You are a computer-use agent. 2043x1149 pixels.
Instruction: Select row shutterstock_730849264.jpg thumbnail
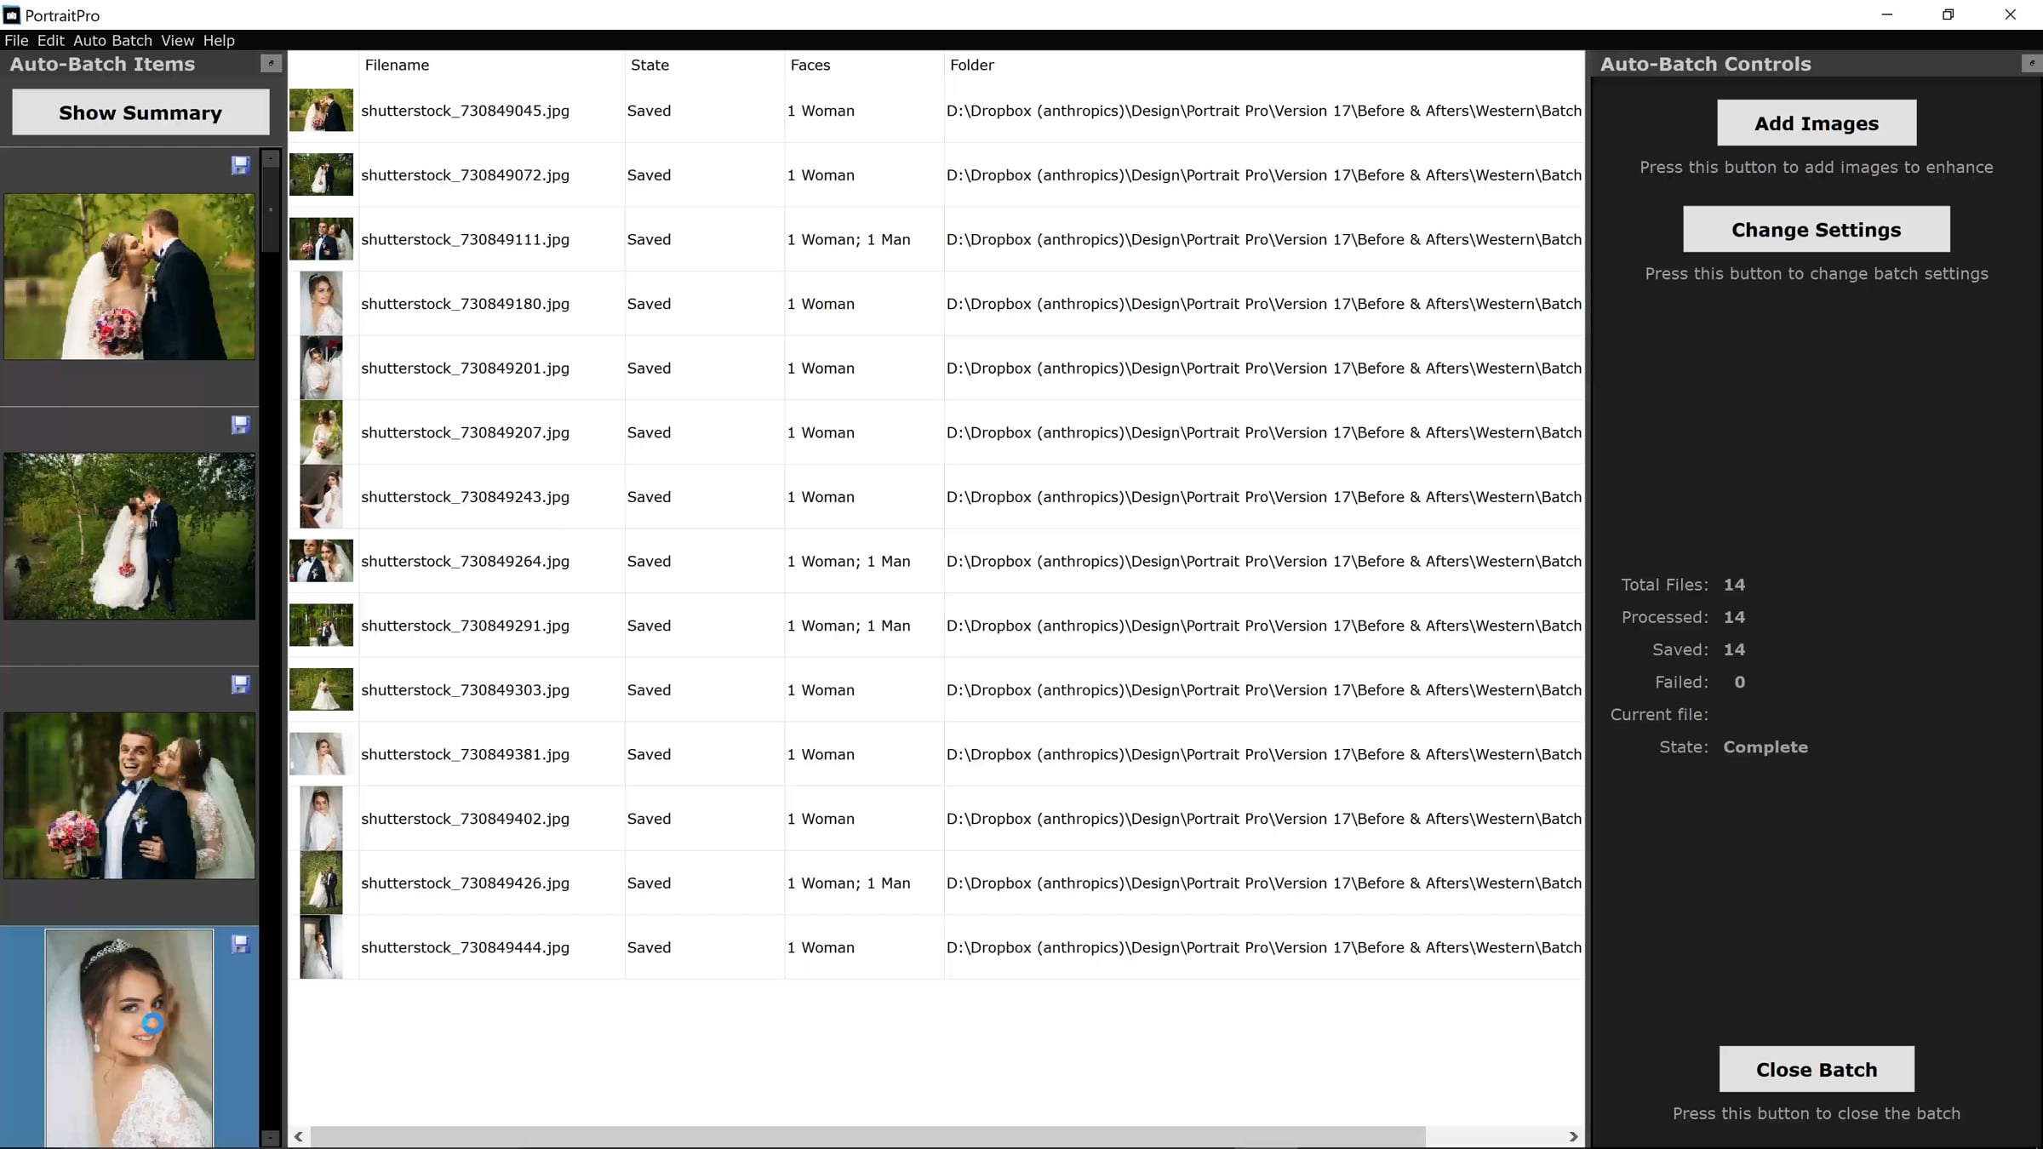point(321,561)
